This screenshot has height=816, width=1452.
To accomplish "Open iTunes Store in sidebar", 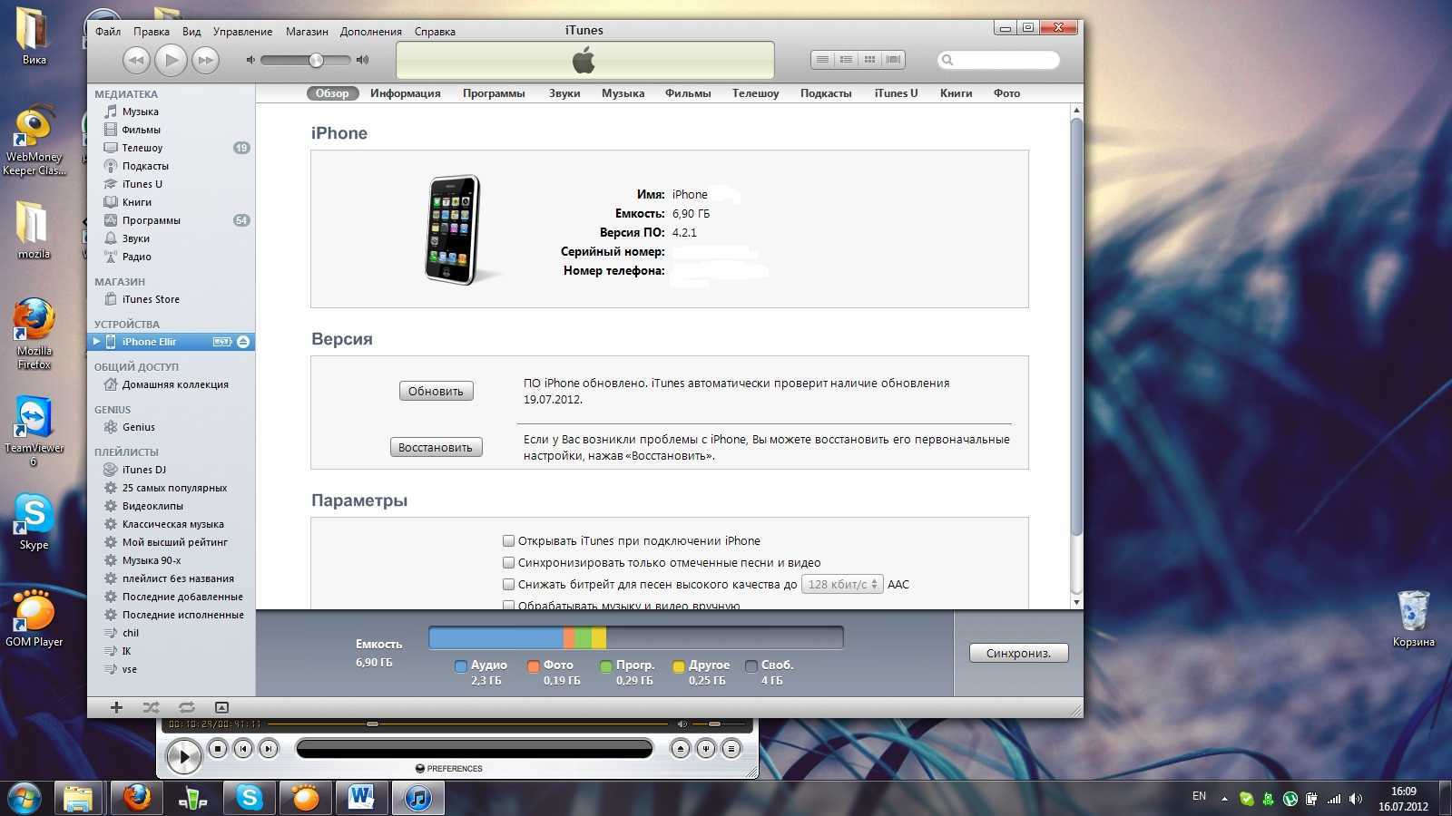I will click(151, 299).
